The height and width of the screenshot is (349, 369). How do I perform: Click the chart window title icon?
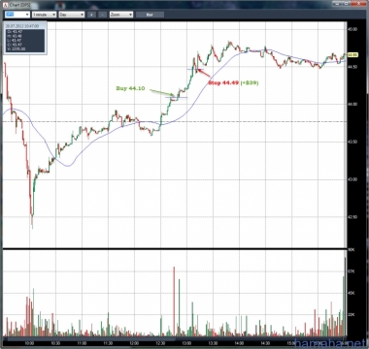(x=6, y=6)
